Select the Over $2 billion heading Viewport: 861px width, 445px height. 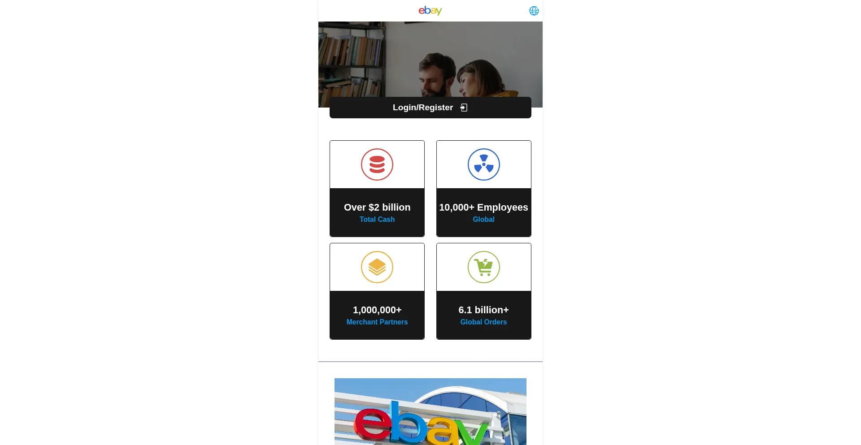[377, 207]
